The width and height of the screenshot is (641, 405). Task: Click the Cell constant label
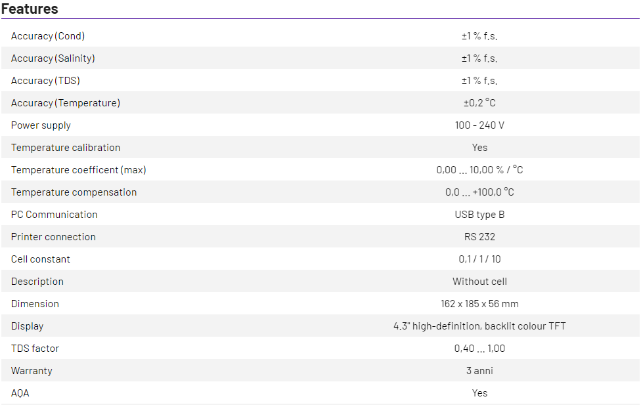(41, 259)
